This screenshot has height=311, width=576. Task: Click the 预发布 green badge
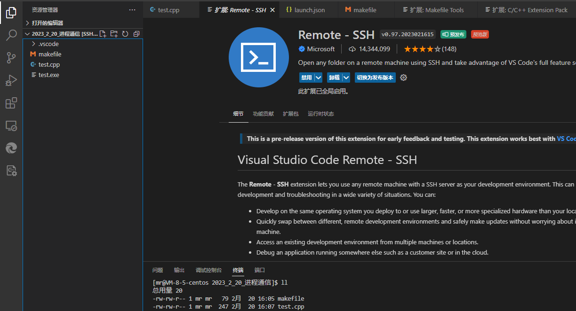click(x=453, y=34)
